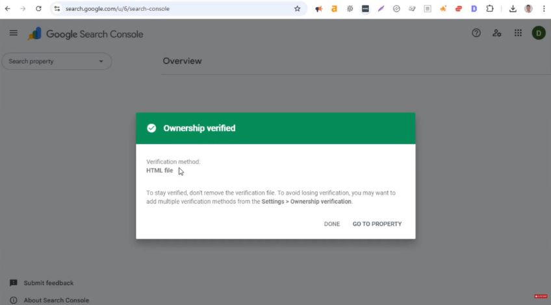Open the megaphone extension icon
The height and width of the screenshot is (305, 551).
click(319, 9)
